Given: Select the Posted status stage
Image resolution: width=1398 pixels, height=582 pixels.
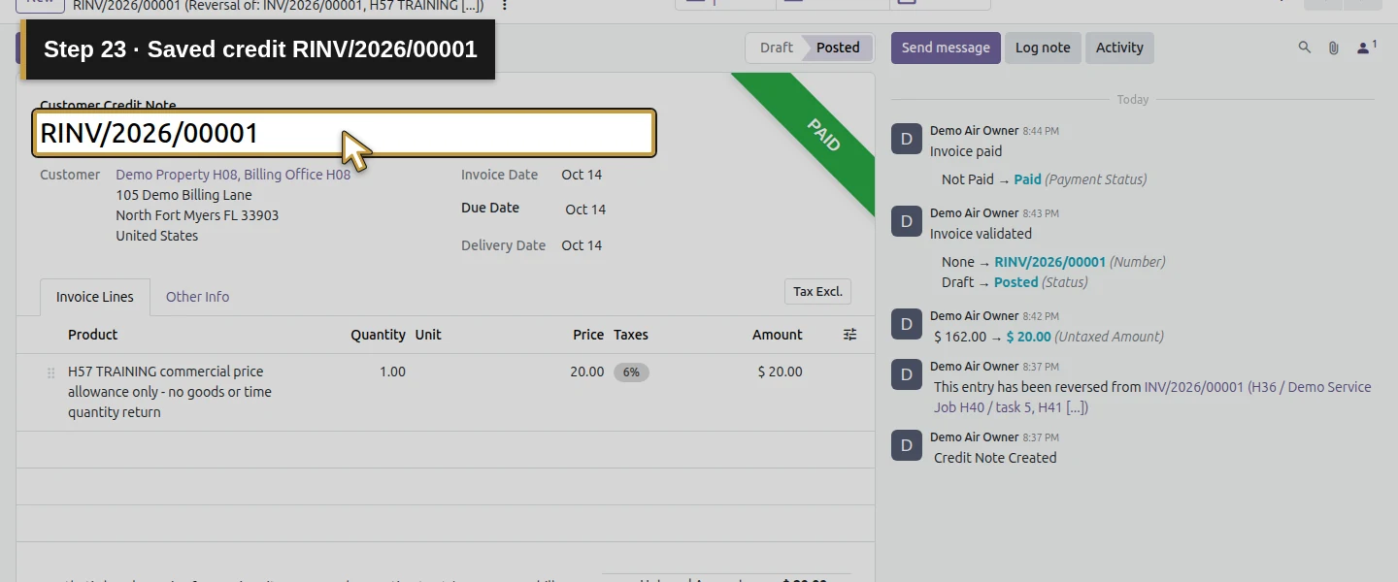Looking at the screenshot, I should pos(838,48).
